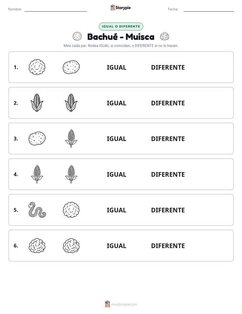Click the IGUAL O DIFERENTE badge
Viewport: 242px width, 314px height.
click(x=121, y=27)
